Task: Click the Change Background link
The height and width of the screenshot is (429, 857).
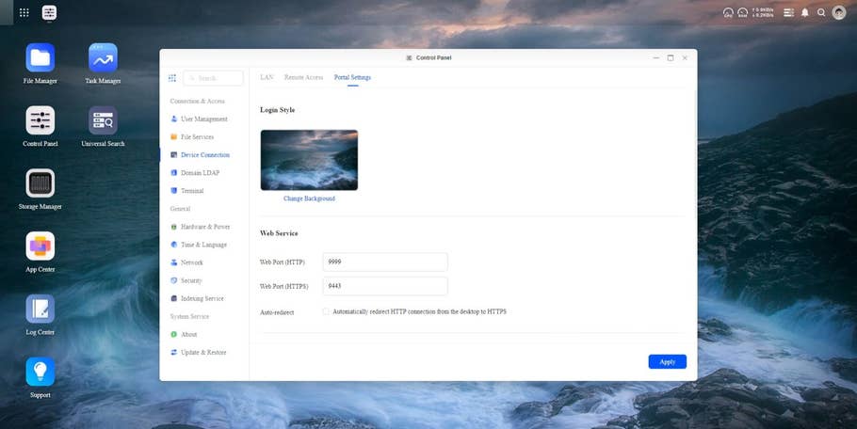Action: (x=309, y=199)
